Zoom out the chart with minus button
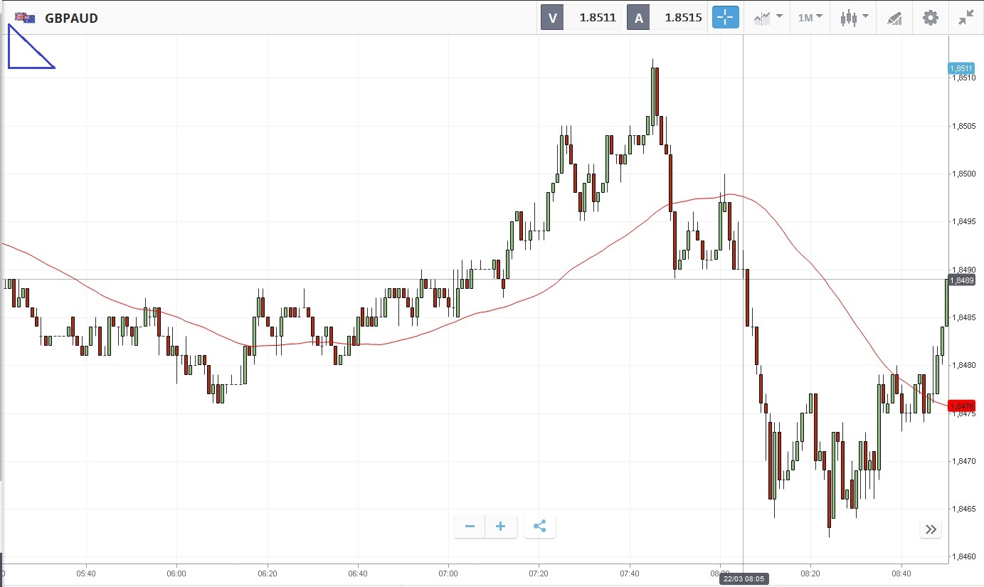 point(470,527)
